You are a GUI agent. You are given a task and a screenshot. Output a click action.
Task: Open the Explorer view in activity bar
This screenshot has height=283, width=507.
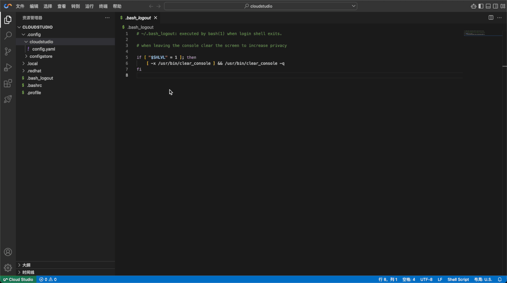[x=8, y=20]
